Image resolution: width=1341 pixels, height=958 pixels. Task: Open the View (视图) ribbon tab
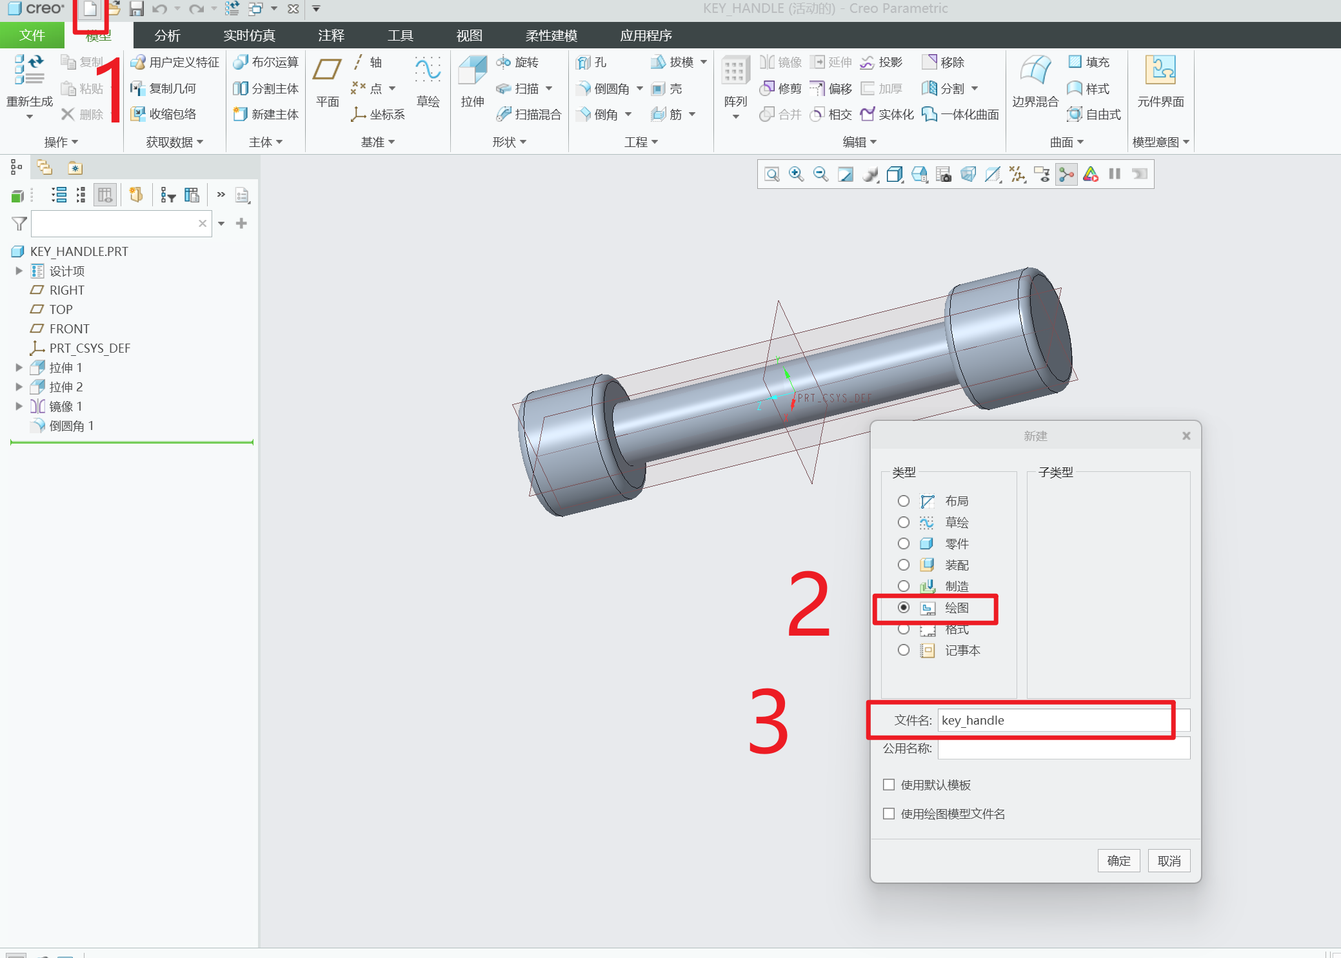pos(469,35)
